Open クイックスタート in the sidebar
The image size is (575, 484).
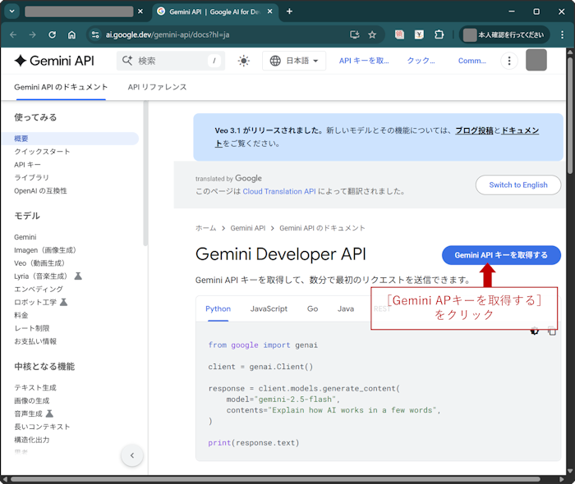click(42, 152)
